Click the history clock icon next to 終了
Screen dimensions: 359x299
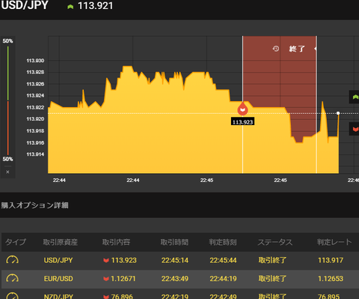click(x=276, y=49)
